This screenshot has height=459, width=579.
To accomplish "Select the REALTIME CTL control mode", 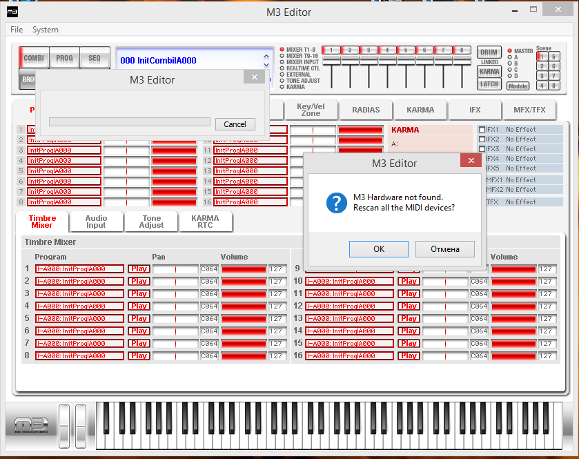I will pos(282,68).
